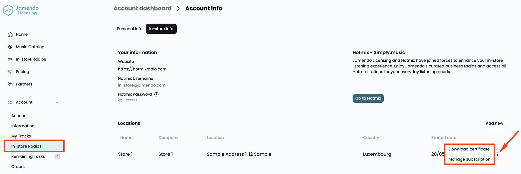Select Manage subscription menu entry
The image size is (521, 174).
tap(469, 159)
